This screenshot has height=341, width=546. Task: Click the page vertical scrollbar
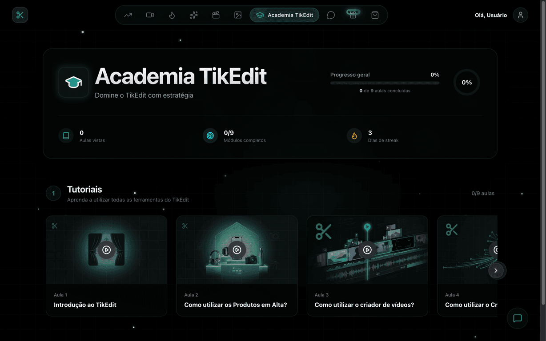(x=543, y=153)
